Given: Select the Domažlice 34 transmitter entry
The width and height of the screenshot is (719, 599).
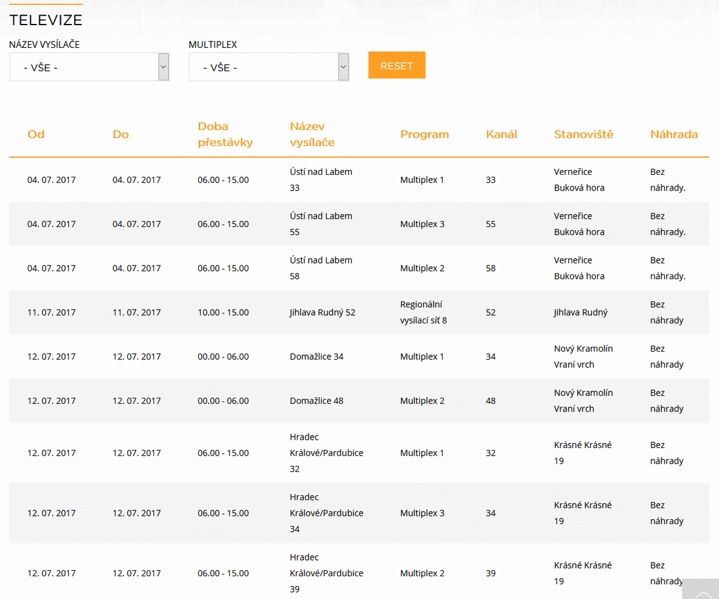Looking at the screenshot, I should pyautogui.click(x=316, y=356).
